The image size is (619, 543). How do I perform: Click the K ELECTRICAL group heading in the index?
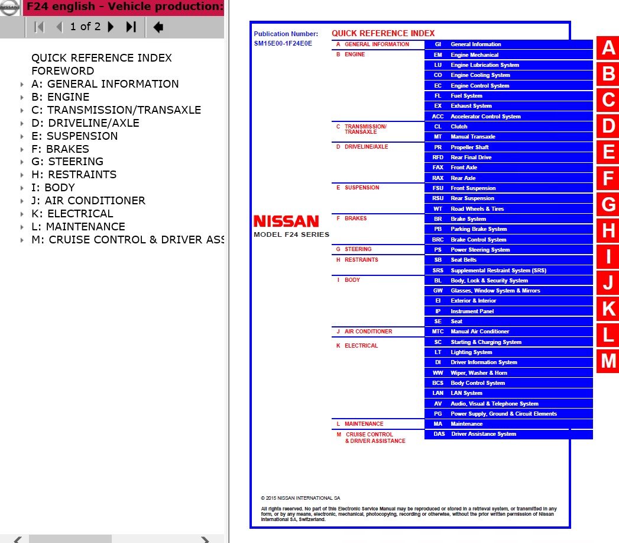pos(357,346)
